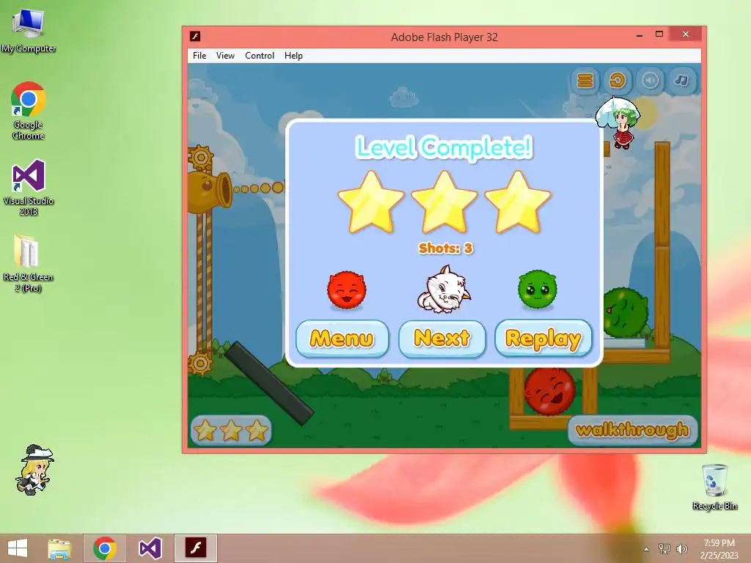This screenshot has height=563, width=751.
Task: Click the Adobe Flash Player 32 title text
Action: click(x=444, y=37)
